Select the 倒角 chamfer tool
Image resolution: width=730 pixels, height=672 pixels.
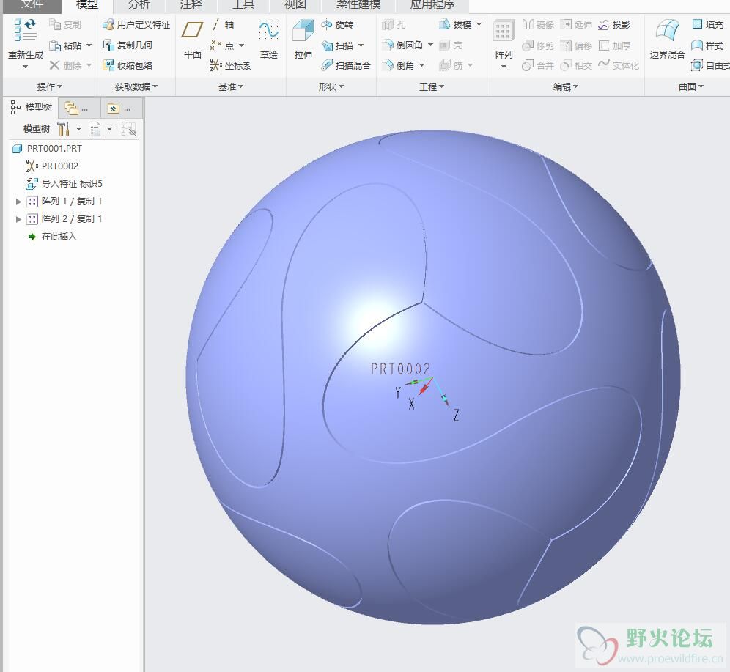[398, 65]
